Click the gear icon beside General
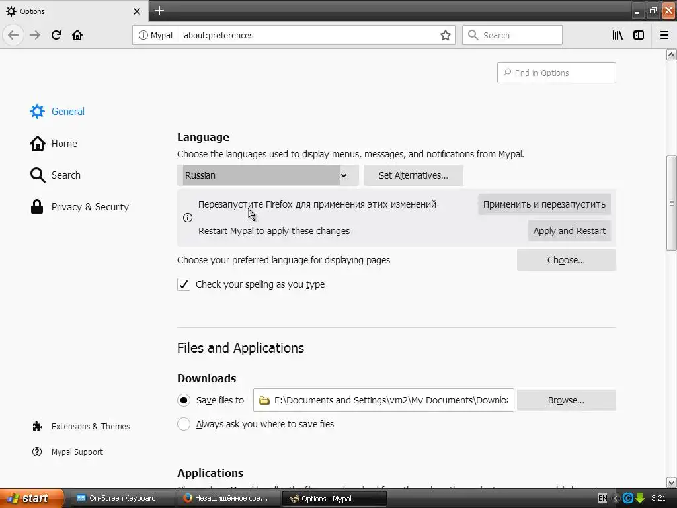Screen dimensions: 677x508 [37, 111]
